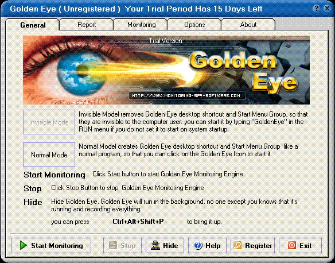
Task: Click the red power Exit icon
Action: tap(292, 245)
